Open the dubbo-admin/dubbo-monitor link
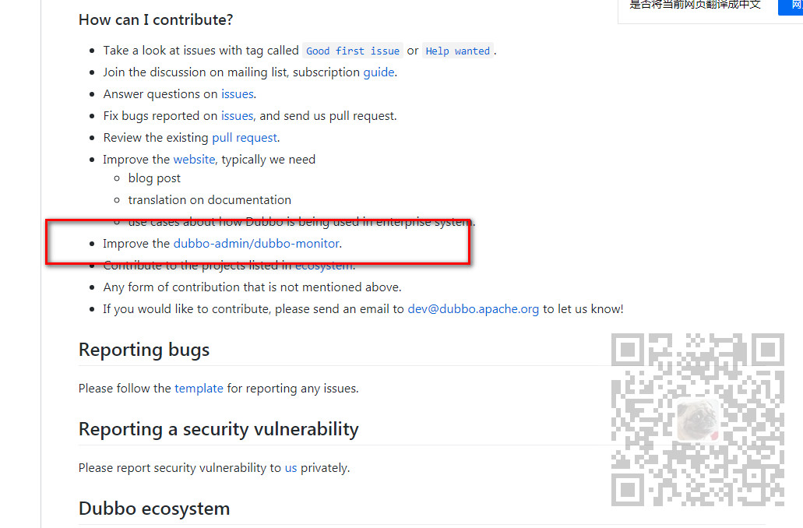The image size is (803, 528). click(256, 243)
